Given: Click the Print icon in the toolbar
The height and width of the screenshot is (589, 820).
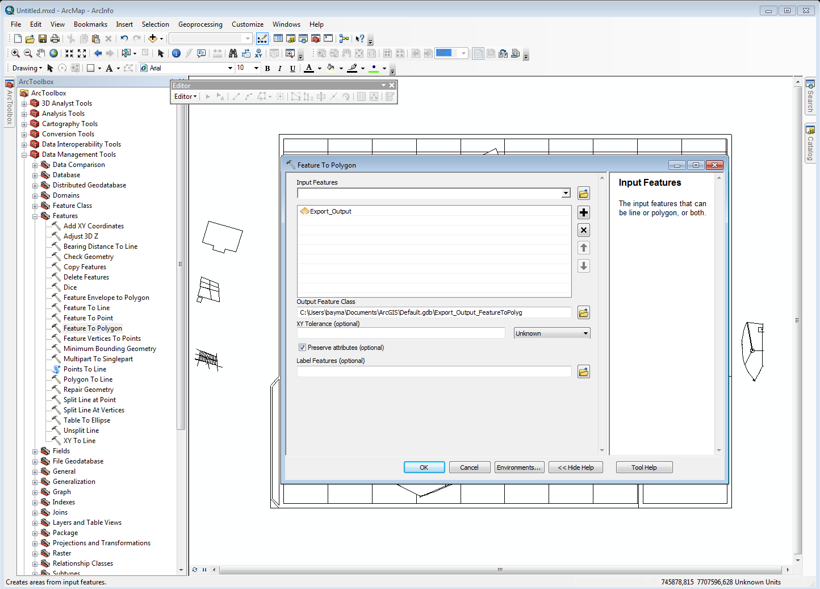Looking at the screenshot, I should click(55, 39).
